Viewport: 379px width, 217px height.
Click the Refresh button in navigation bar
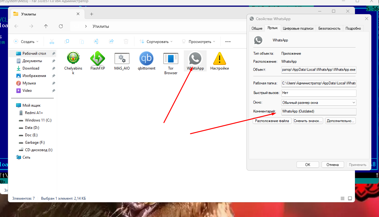[x=61, y=26]
